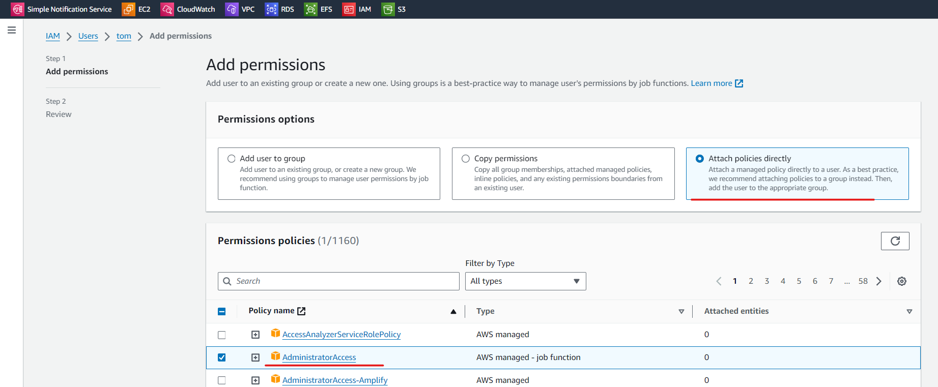Click 'AWS managed - job function' type cell
938x387 pixels.
click(528, 358)
